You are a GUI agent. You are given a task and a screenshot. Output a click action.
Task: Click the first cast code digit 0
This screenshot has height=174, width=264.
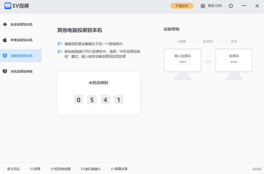point(79,100)
